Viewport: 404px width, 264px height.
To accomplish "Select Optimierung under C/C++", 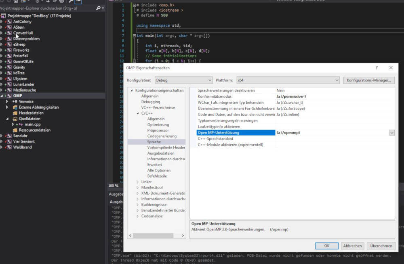I will click(158, 125).
